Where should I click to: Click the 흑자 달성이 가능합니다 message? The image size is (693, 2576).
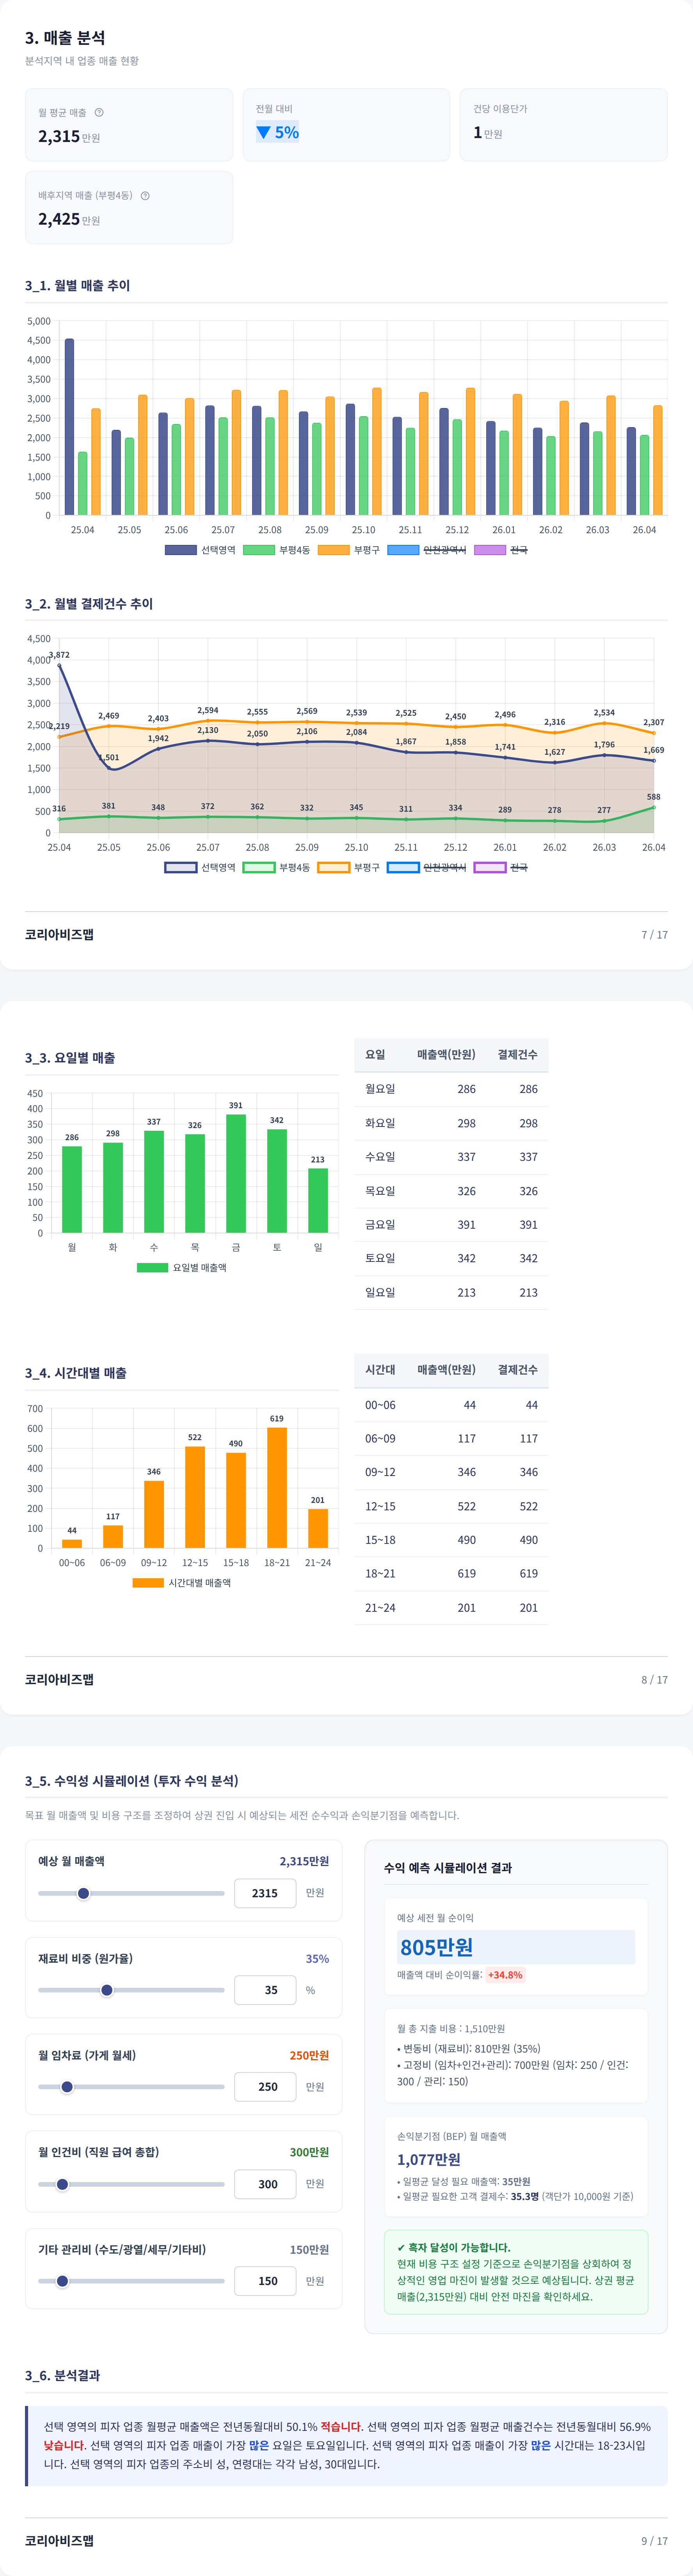coord(453,2247)
